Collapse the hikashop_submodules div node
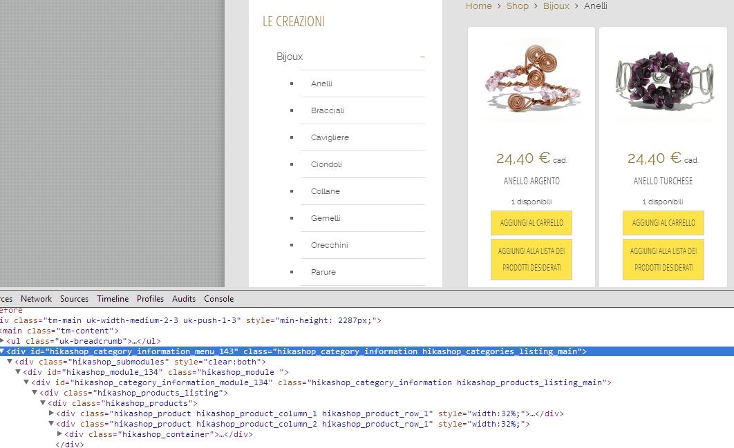The height and width of the screenshot is (448, 734). coord(10,362)
